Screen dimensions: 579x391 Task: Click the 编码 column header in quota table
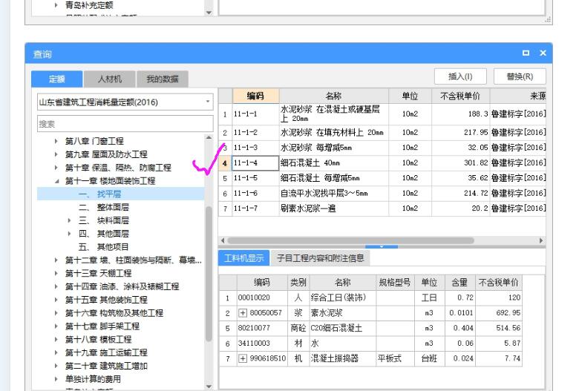point(255,96)
